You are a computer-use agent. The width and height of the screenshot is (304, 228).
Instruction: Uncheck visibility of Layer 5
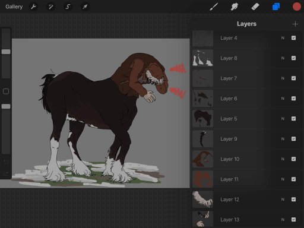[x=293, y=119]
